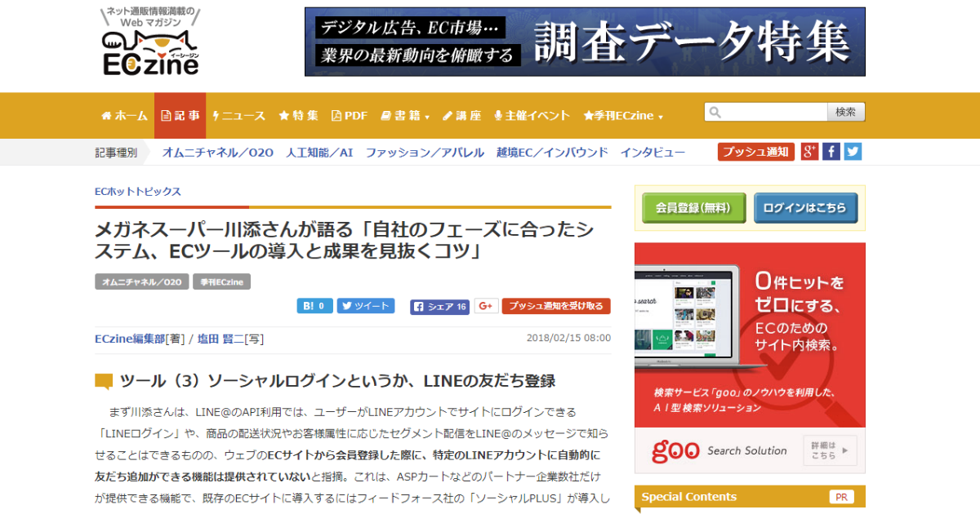Click the ECホットトピックス section link
980x514 pixels.
click(x=138, y=192)
